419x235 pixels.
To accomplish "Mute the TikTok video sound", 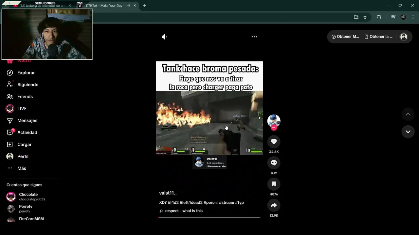I will (x=164, y=37).
